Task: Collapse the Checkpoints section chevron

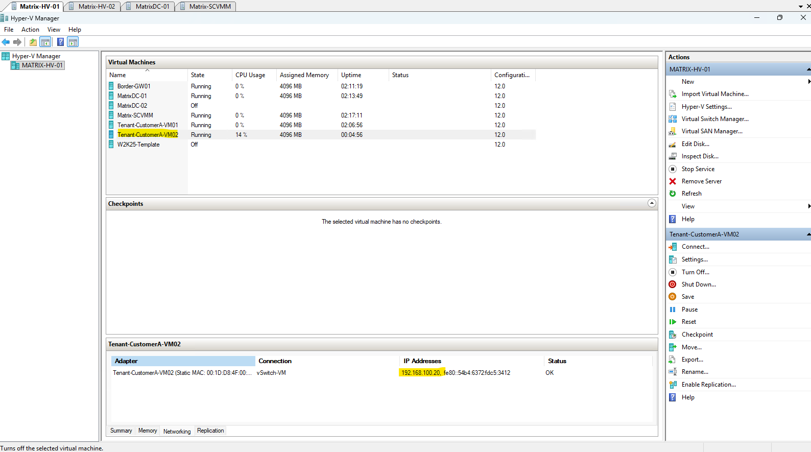Action: (652, 203)
